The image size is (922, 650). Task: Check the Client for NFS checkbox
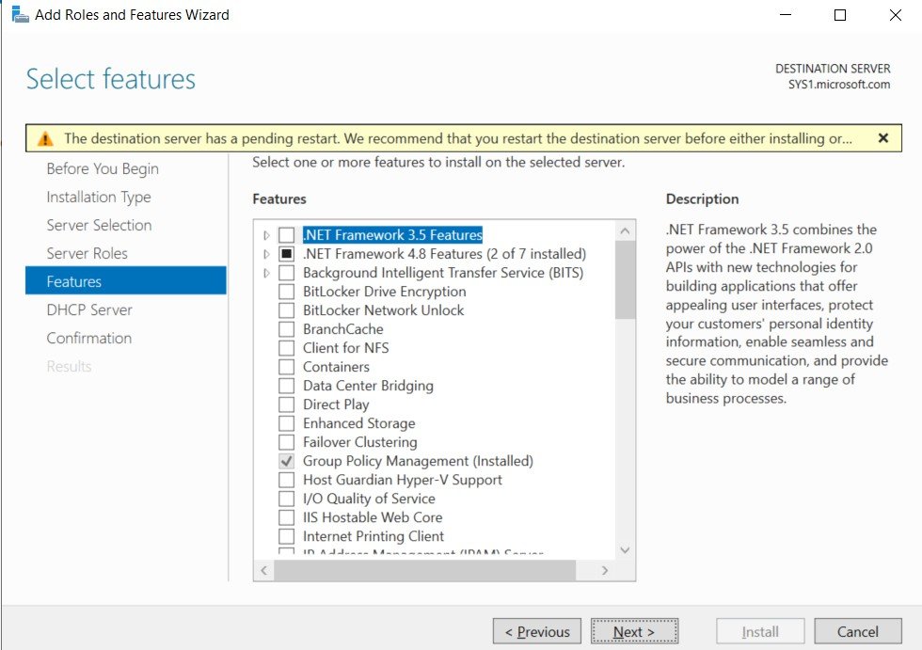(286, 348)
